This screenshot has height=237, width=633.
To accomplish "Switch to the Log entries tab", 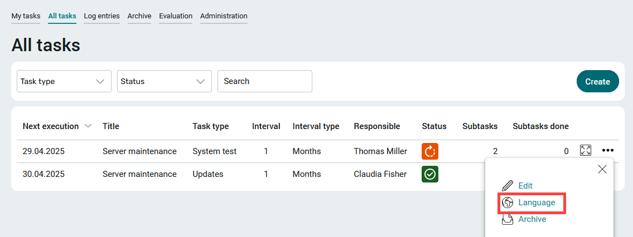I will (102, 16).
